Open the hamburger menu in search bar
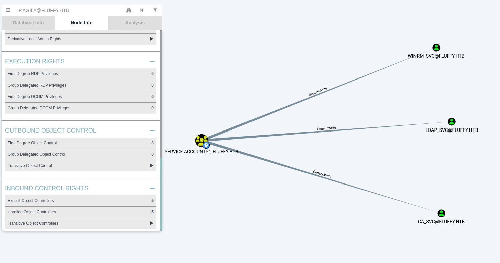 (8, 10)
